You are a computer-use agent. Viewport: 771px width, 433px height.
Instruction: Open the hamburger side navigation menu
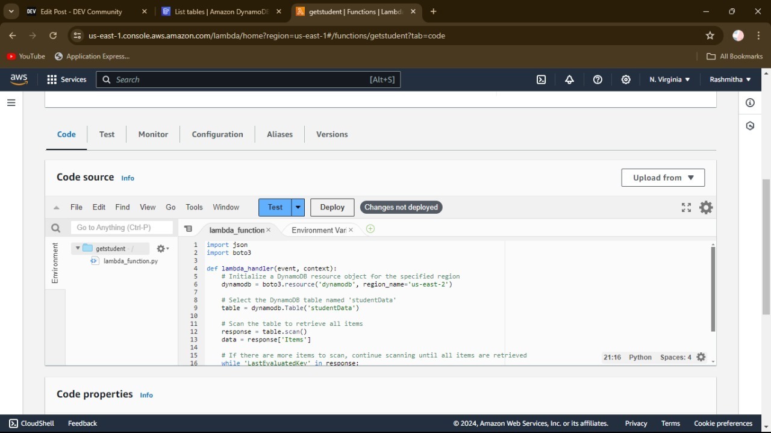click(x=11, y=103)
